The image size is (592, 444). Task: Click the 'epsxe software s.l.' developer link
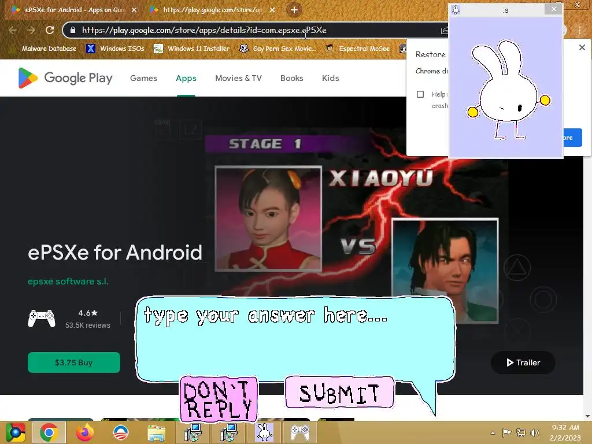(x=68, y=282)
